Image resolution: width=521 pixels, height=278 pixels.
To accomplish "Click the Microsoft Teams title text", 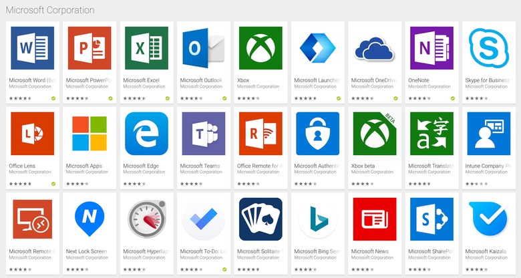I will 200,166.
